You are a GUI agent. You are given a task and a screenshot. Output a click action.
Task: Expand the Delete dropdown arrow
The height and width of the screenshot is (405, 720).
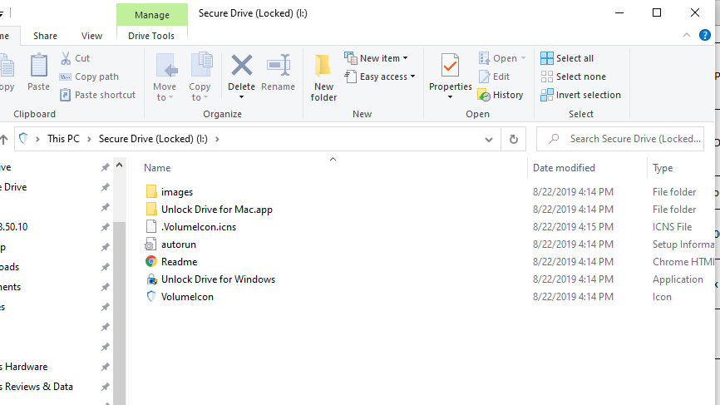point(242,97)
